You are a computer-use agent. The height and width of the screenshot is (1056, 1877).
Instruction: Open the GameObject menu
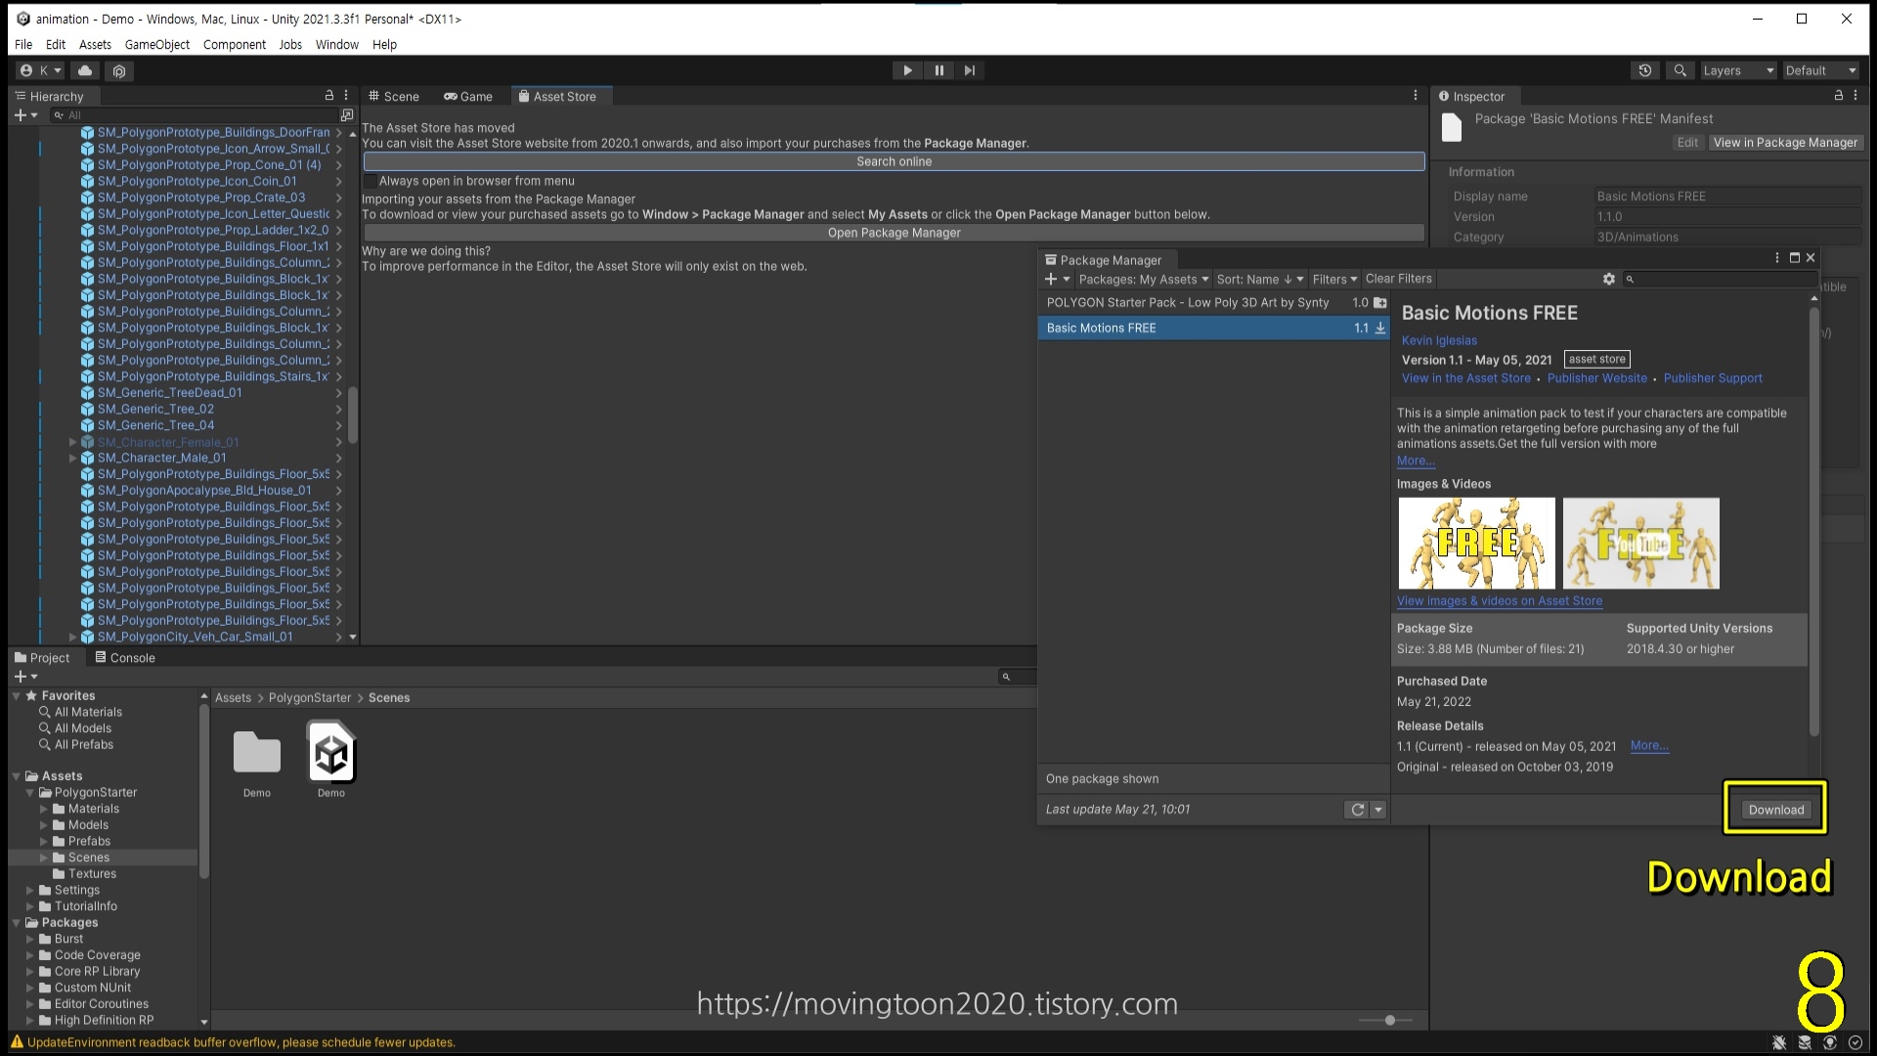[157, 44]
